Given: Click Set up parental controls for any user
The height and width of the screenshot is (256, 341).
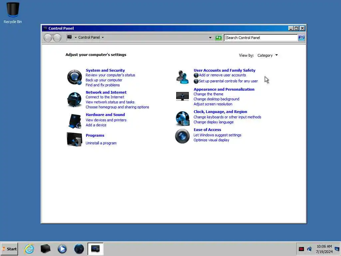Looking at the screenshot, I should click(x=228, y=81).
